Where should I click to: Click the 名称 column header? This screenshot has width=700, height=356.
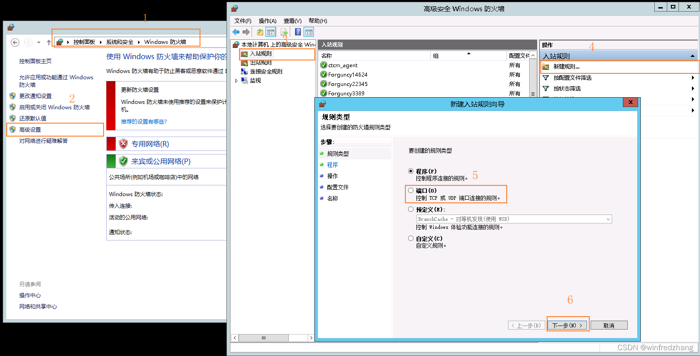374,56
